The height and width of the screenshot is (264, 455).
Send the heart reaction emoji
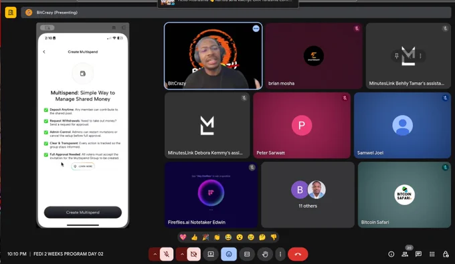pos(183,237)
